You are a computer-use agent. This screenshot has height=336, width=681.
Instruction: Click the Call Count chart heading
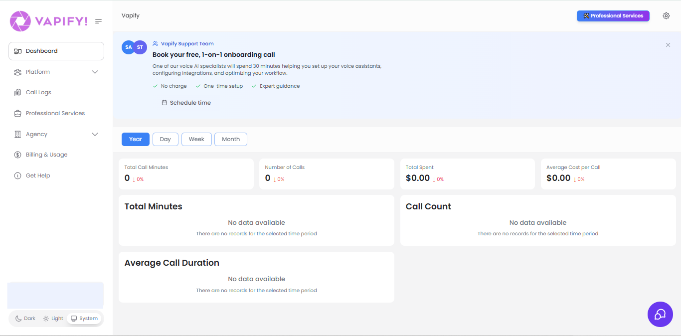point(428,206)
